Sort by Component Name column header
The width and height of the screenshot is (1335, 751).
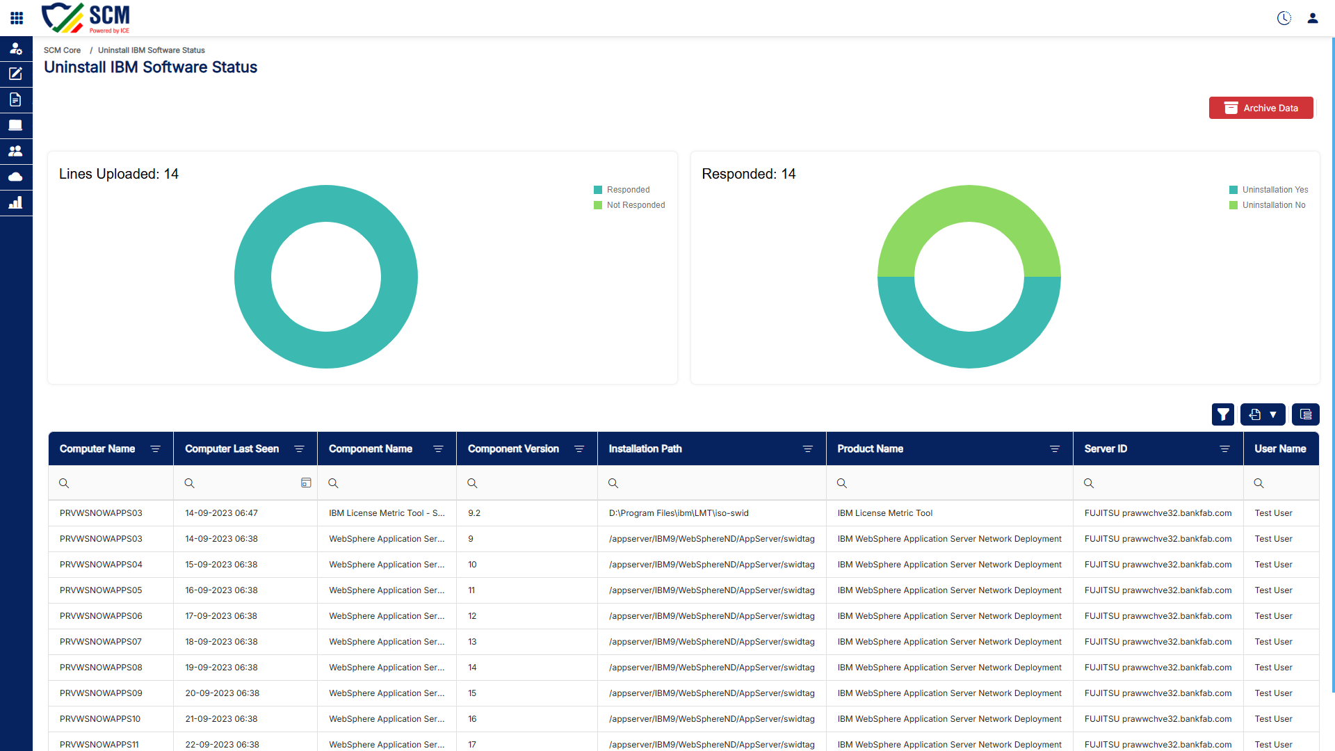(371, 449)
